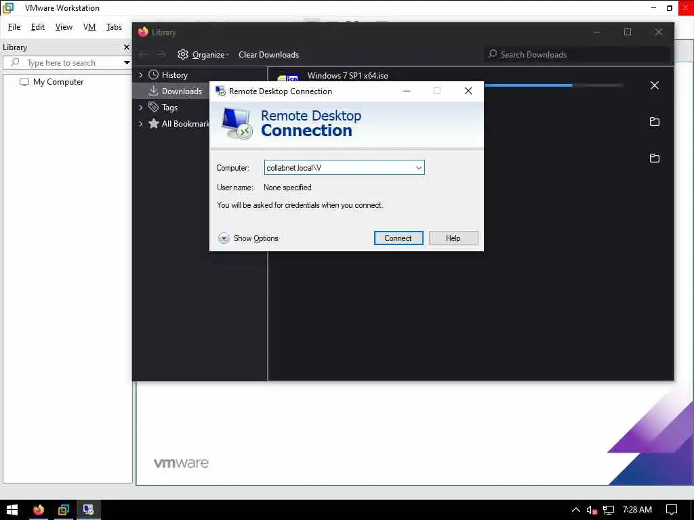This screenshot has height=520, width=694.
Task: Click the Forward arrow in Library toolbar
Action: [x=161, y=54]
